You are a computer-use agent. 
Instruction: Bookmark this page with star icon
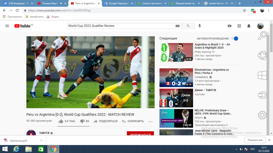(x=244, y=10)
